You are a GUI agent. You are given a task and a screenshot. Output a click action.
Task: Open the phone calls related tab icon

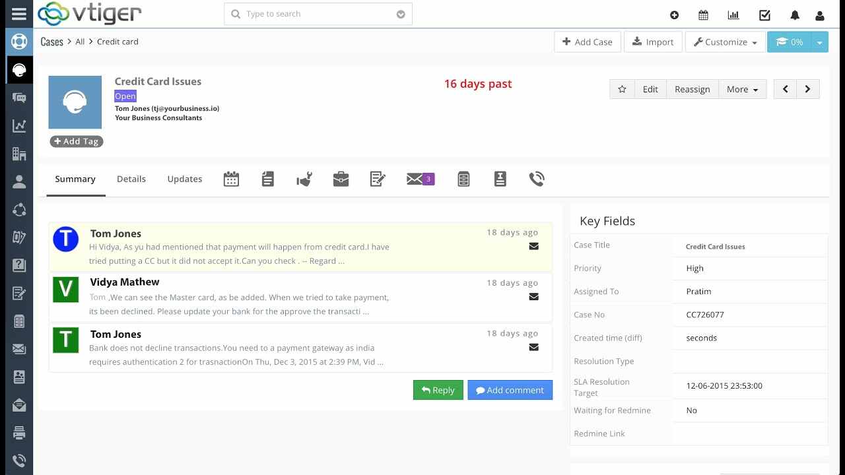[x=537, y=179]
